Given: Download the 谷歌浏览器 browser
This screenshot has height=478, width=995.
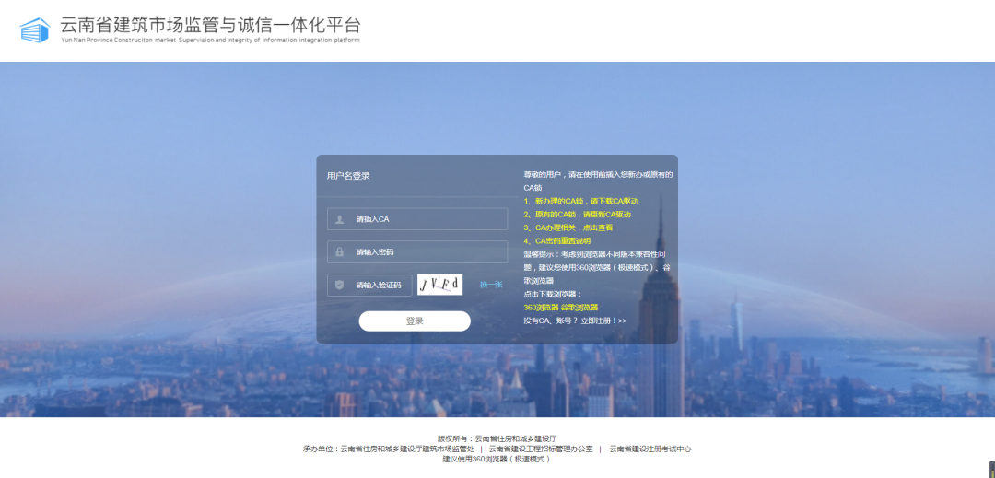Looking at the screenshot, I should pyautogui.click(x=579, y=308).
